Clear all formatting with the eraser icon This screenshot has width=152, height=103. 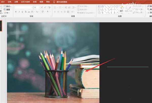(x=49, y=7)
